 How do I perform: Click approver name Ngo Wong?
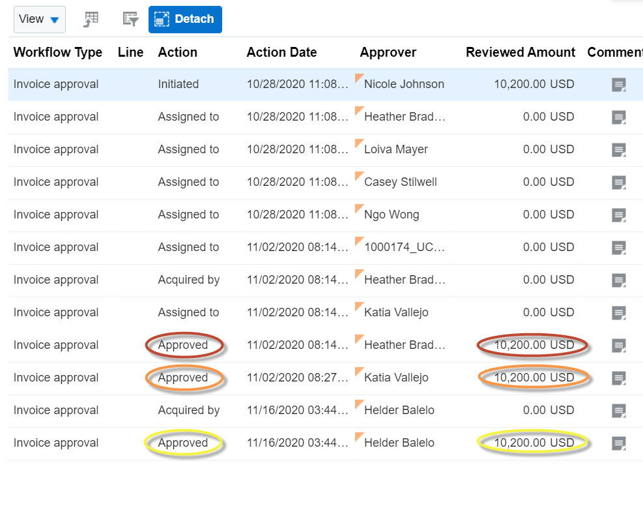click(392, 215)
